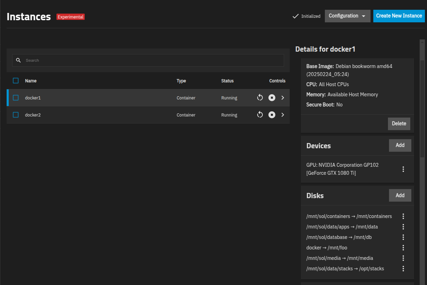Open kebab menu for /mnt/sol/database disk
The width and height of the screenshot is (427, 285).
click(403, 237)
